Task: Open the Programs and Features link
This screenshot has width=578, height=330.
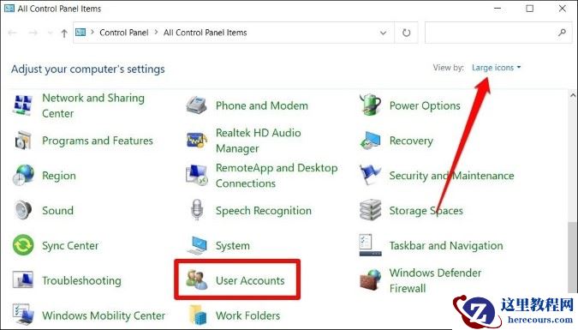Action: click(98, 141)
